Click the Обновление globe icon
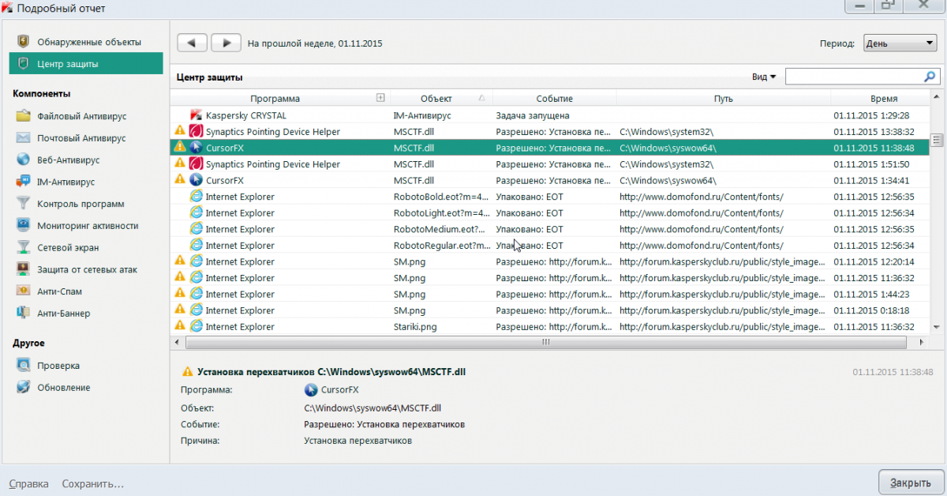This screenshot has width=947, height=496. coord(23,388)
